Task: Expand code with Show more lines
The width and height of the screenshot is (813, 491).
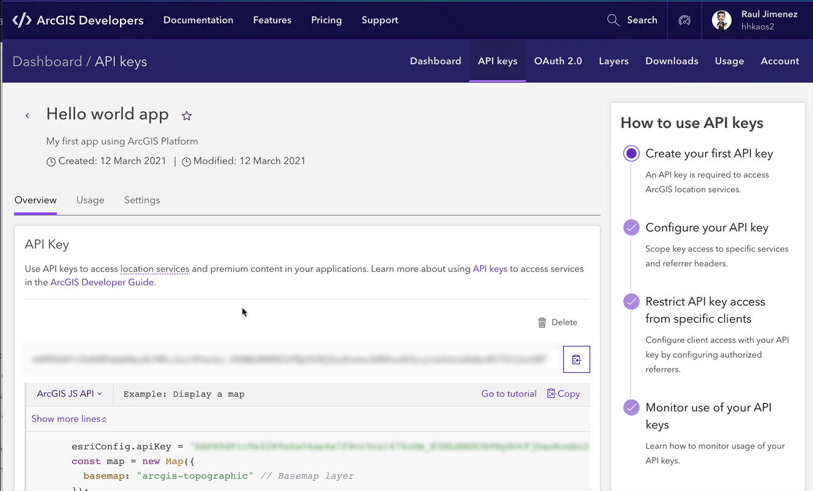Action: tap(69, 419)
